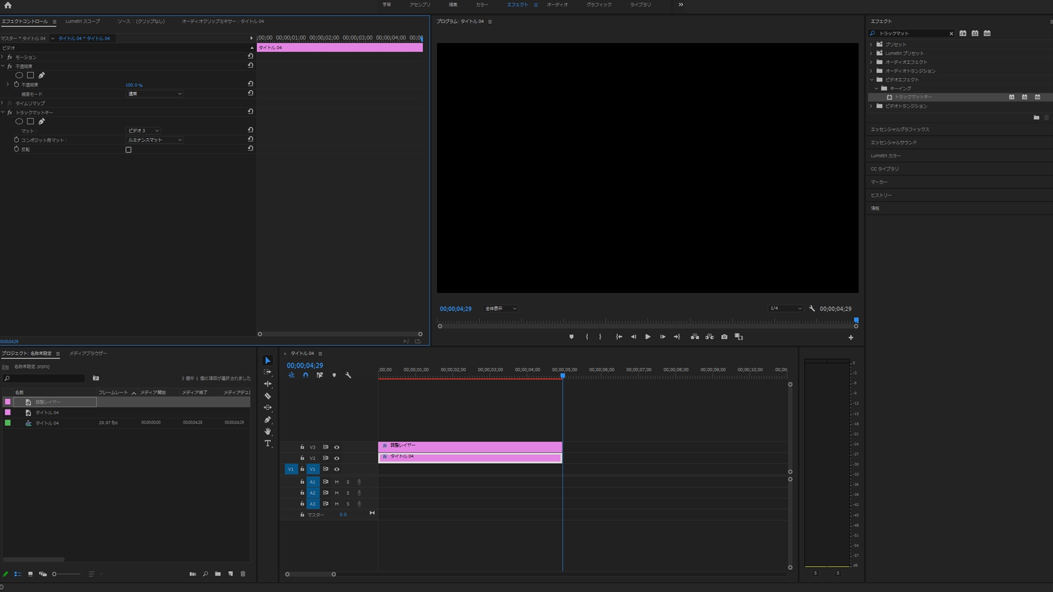Viewport: 1053px width, 592px height.
Task: Click the new item icon in the Project panel
Action: (231, 574)
